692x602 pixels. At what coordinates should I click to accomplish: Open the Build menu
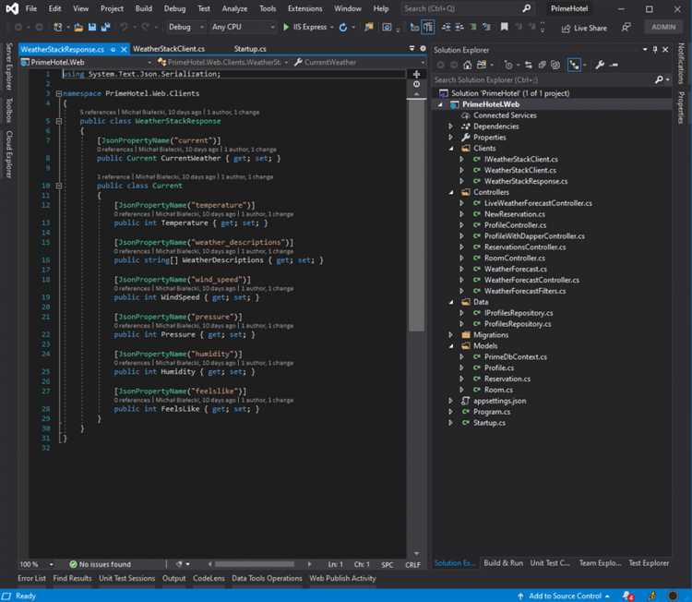pos(143,8)
